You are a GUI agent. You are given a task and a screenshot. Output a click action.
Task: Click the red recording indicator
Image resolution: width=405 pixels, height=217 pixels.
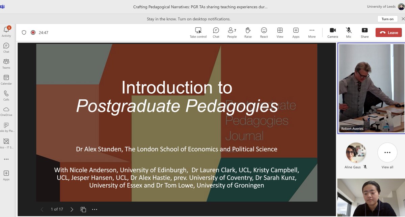[x=33, y=33]
